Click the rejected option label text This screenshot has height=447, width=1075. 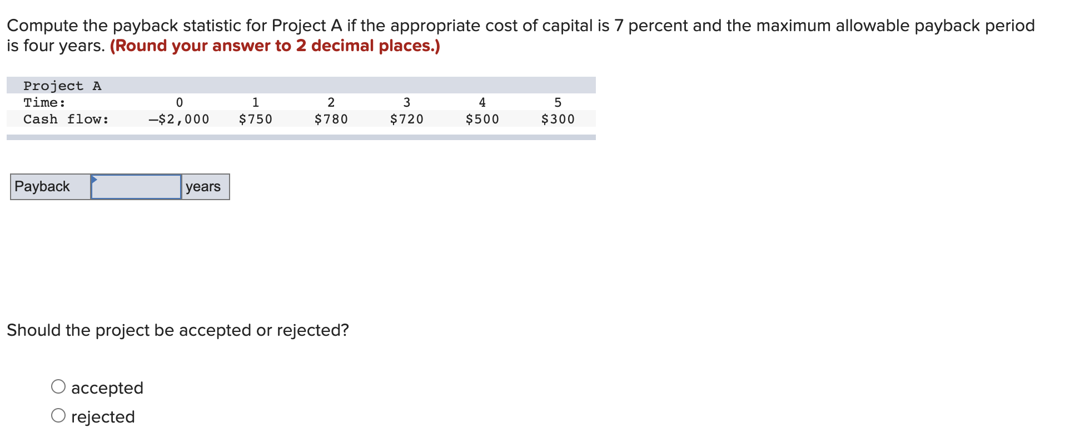click(102, 416)
